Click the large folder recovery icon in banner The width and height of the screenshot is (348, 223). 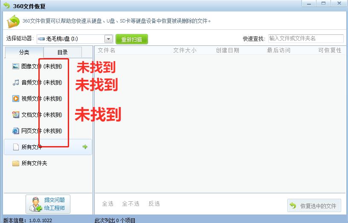(x=13, y=21)
